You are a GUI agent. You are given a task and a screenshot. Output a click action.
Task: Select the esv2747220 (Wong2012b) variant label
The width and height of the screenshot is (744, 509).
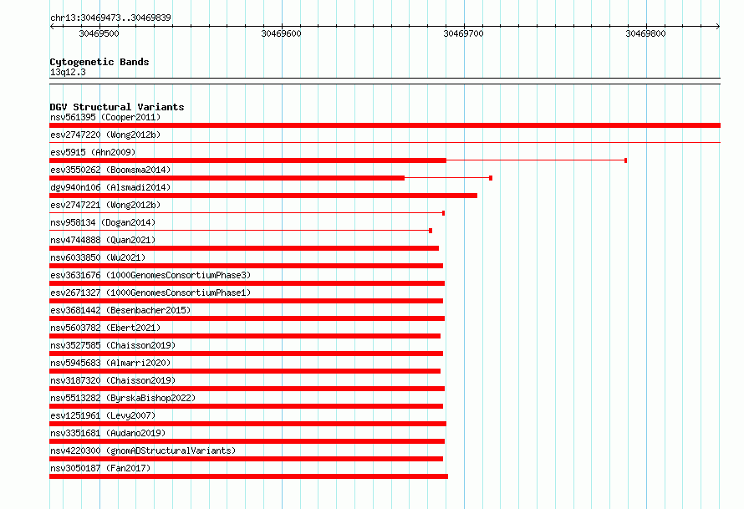point(105,135)
